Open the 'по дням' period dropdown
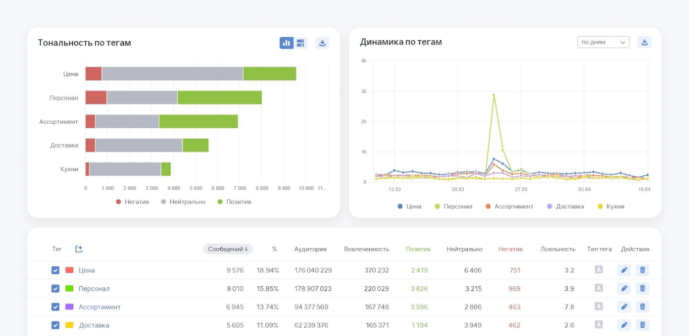This screenshot has width=689, height=336. coord(603,42)
